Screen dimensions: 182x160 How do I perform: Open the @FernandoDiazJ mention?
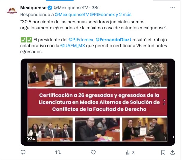pyautogui.click(x=113, y=40)
